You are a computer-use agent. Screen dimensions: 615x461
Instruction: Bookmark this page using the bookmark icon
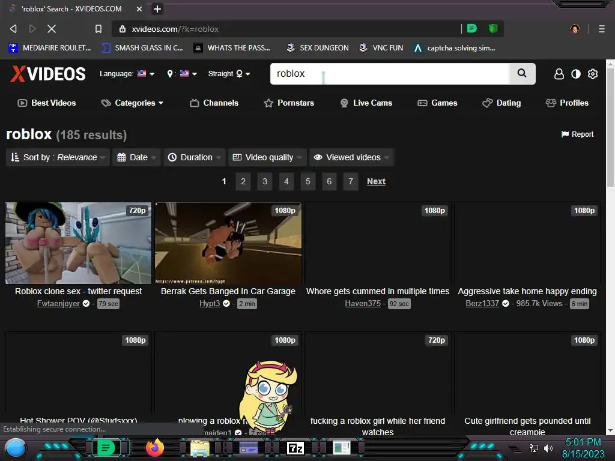pyautogui.click(x=98, y=29)
